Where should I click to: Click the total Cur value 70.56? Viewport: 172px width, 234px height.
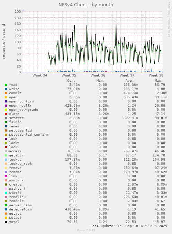click(x=72, y=222)
